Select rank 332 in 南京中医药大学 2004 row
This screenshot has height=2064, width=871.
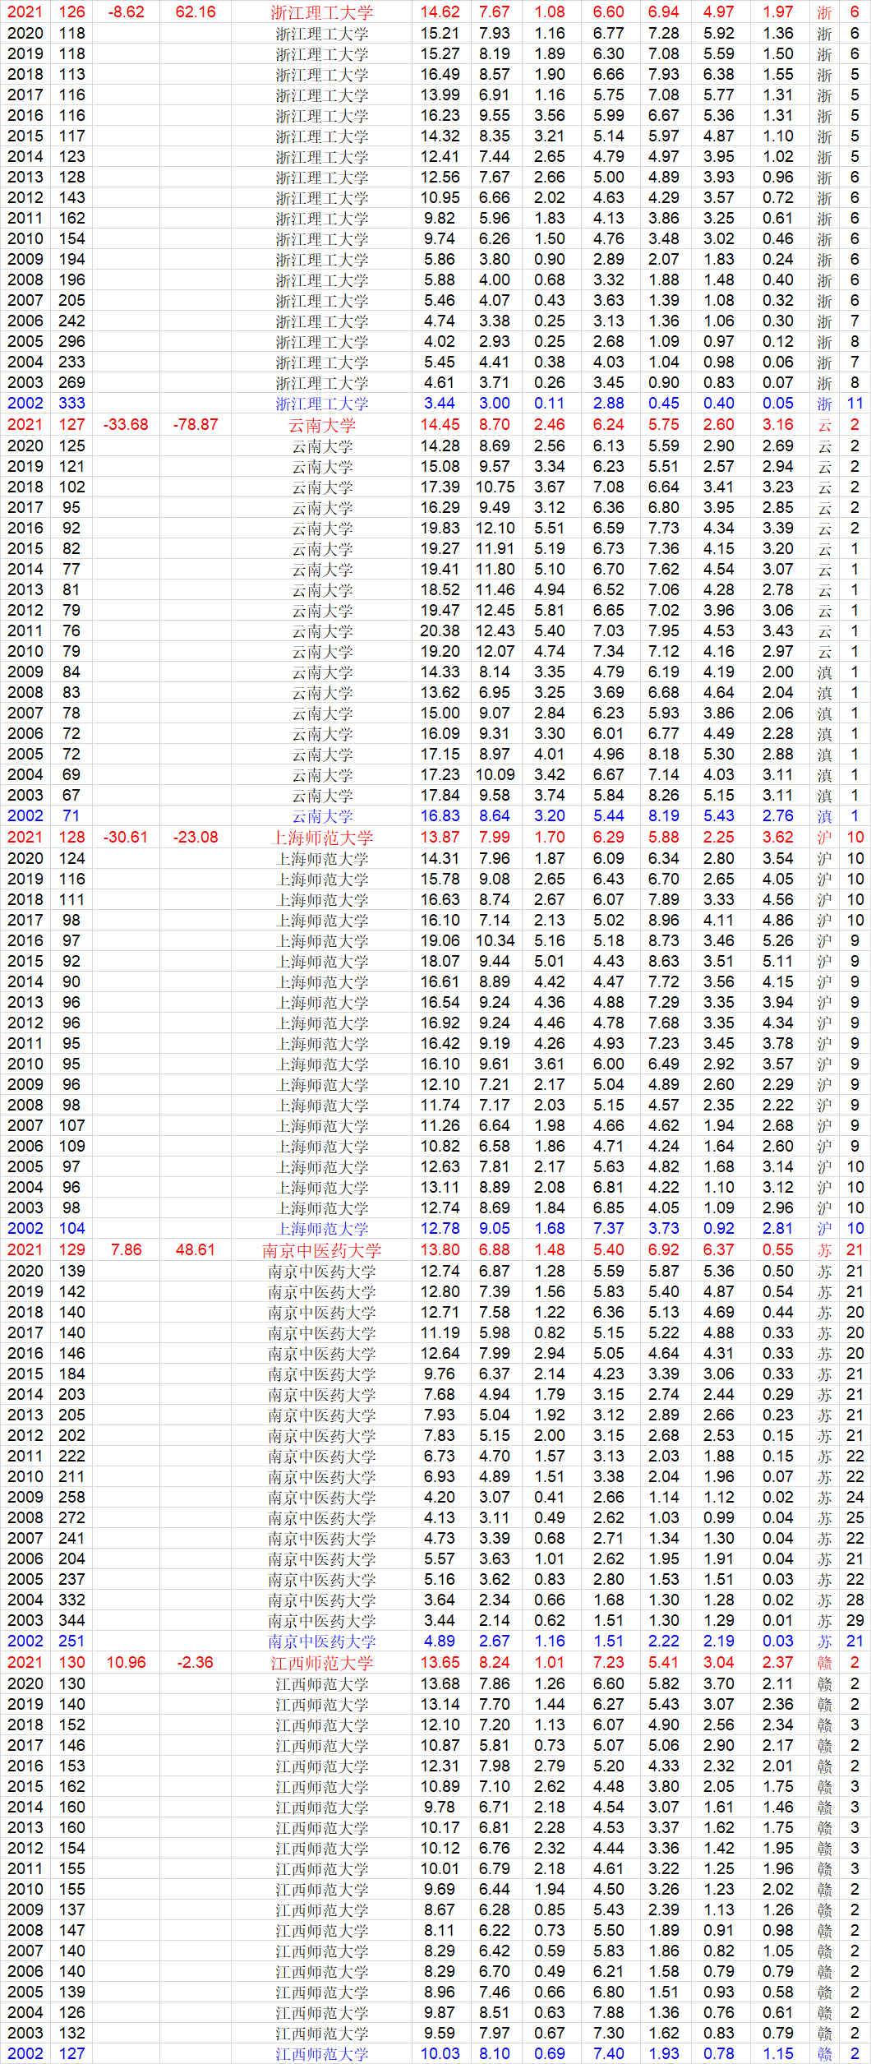(x=71, y=1600)
